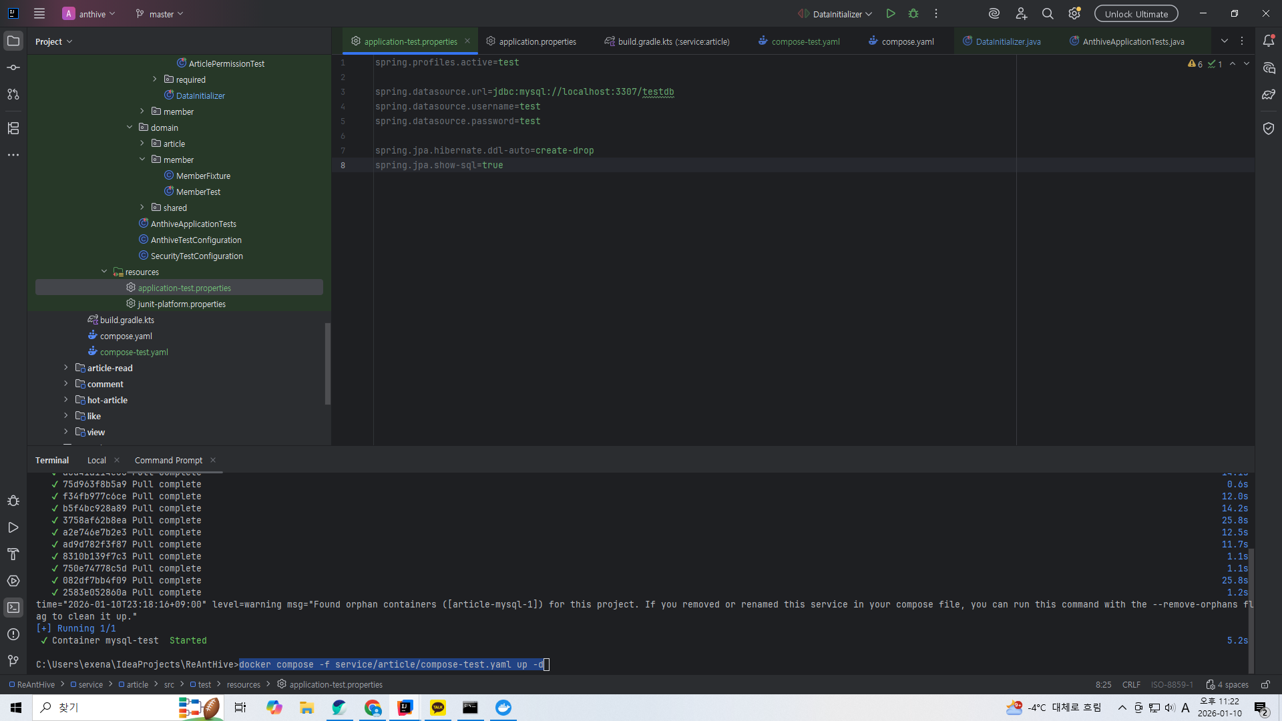
Task: Run DataInitializer with the green Run icon
Action: click(891, 13)
